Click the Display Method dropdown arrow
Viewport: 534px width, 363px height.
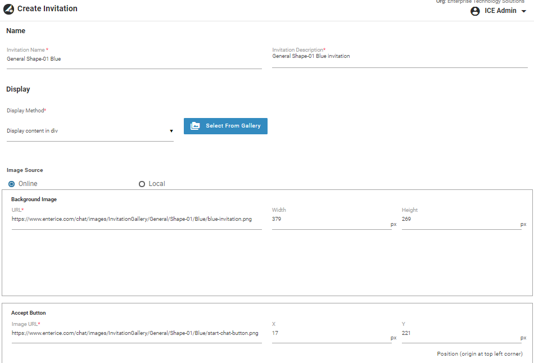(171, 131)
